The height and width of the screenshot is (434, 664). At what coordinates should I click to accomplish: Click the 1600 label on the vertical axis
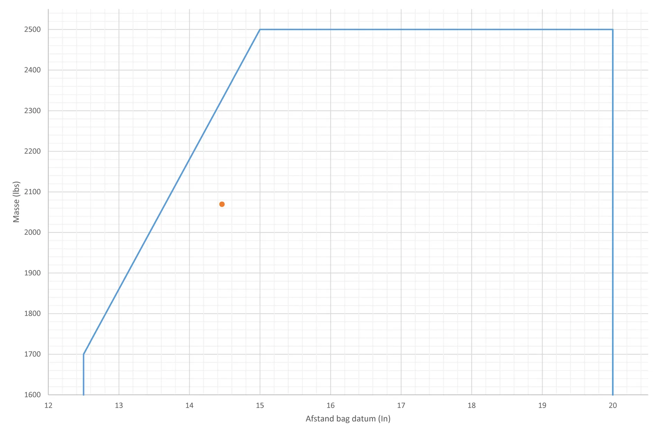[x=33, y=395]
